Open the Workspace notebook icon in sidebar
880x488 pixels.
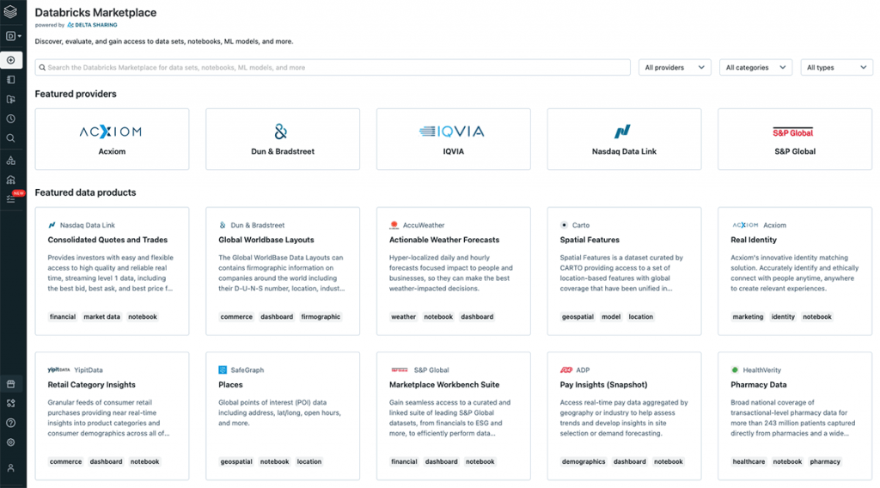click(x=10, y=80)
